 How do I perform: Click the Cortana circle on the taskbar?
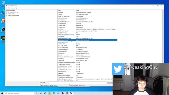click(36, 93)
